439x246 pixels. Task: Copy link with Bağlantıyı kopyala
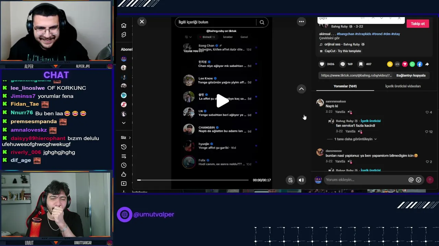click(x=411, y=76)
